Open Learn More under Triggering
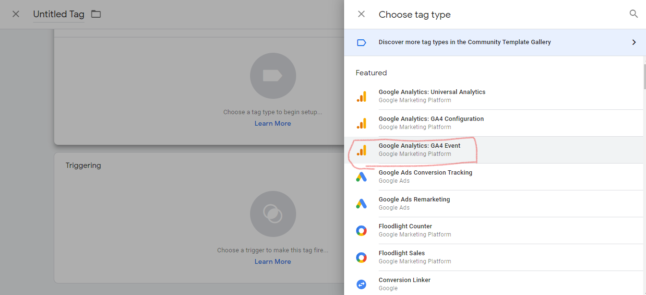 point(273,261)
